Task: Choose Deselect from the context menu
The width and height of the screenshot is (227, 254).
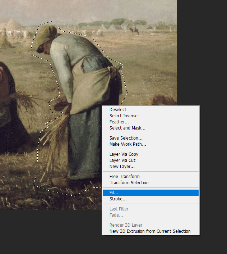Action: pyautogui.click(x=150, y=110)
